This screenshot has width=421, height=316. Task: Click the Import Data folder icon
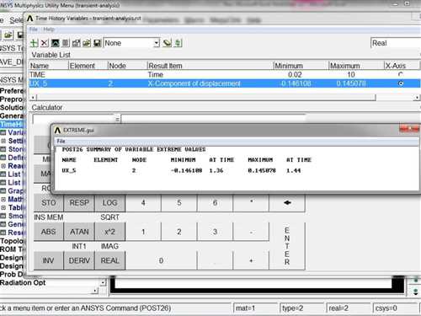[87, 43]
